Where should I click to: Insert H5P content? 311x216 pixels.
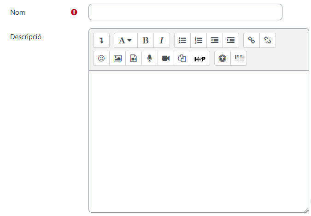pyautogui.click(x=200, y=58)
